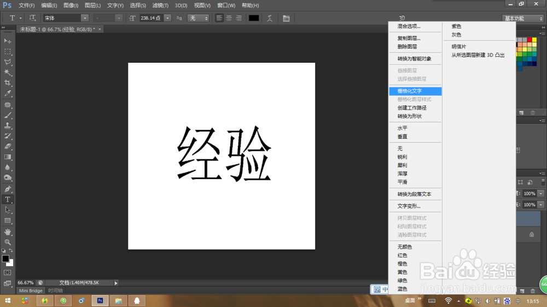The image size is (547, 307).
Task: Select the Rectangle shape tool
Action: [x=8, y=221]
